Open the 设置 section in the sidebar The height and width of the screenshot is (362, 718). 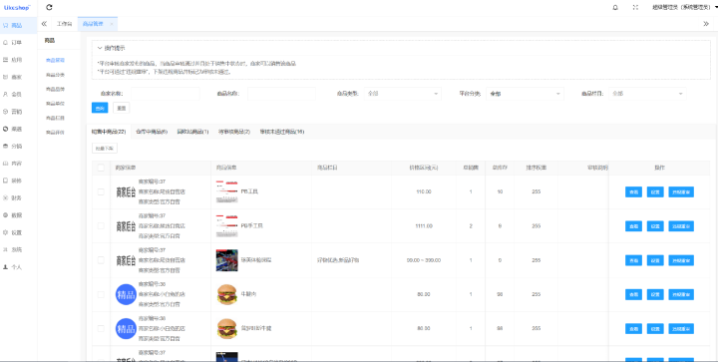click(18, 232)
